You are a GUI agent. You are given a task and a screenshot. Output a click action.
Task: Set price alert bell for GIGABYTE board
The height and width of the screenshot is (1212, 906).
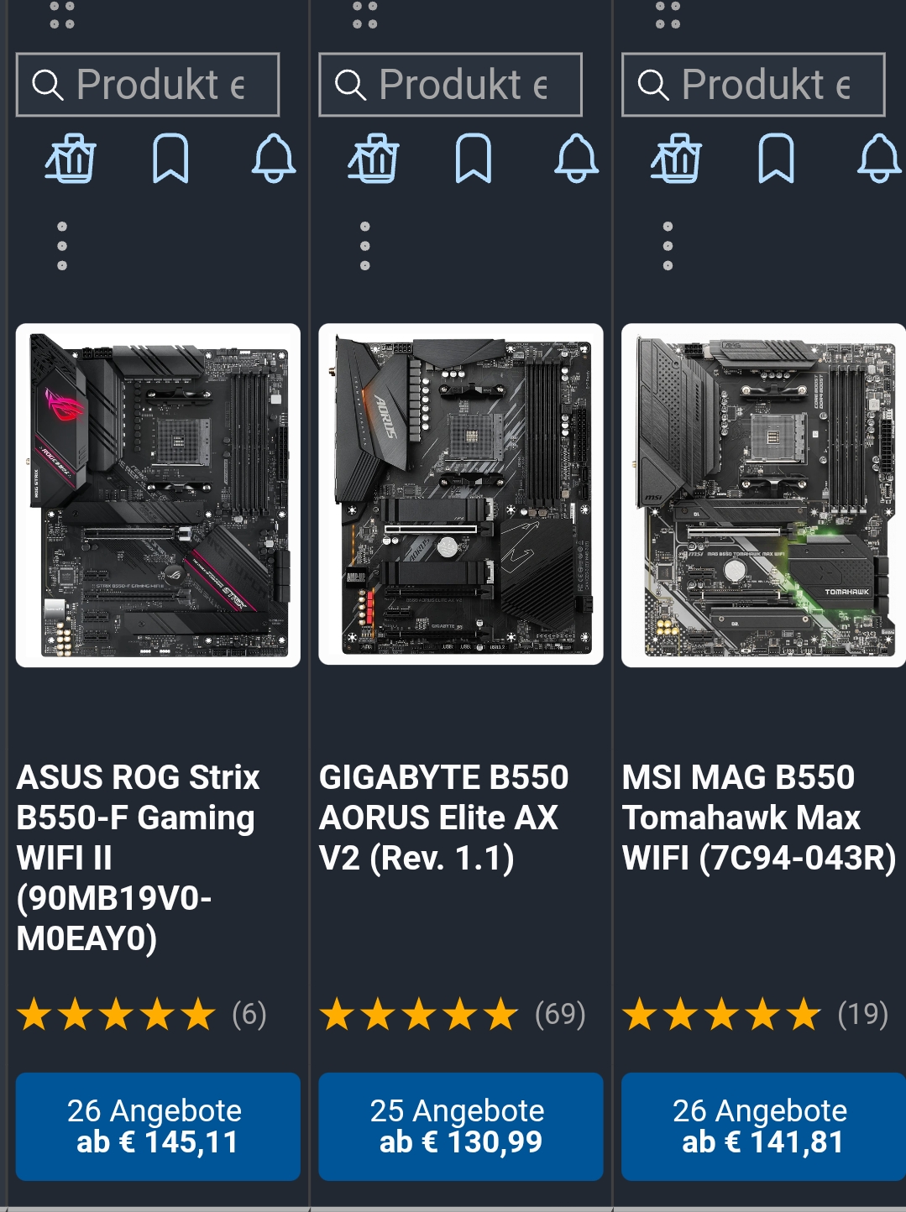pos(577,158)
